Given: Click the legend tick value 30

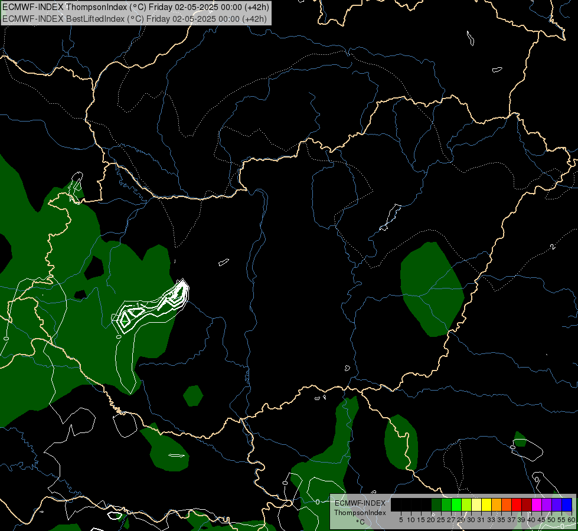Looking at the screenshot, I should pos(471,520).
